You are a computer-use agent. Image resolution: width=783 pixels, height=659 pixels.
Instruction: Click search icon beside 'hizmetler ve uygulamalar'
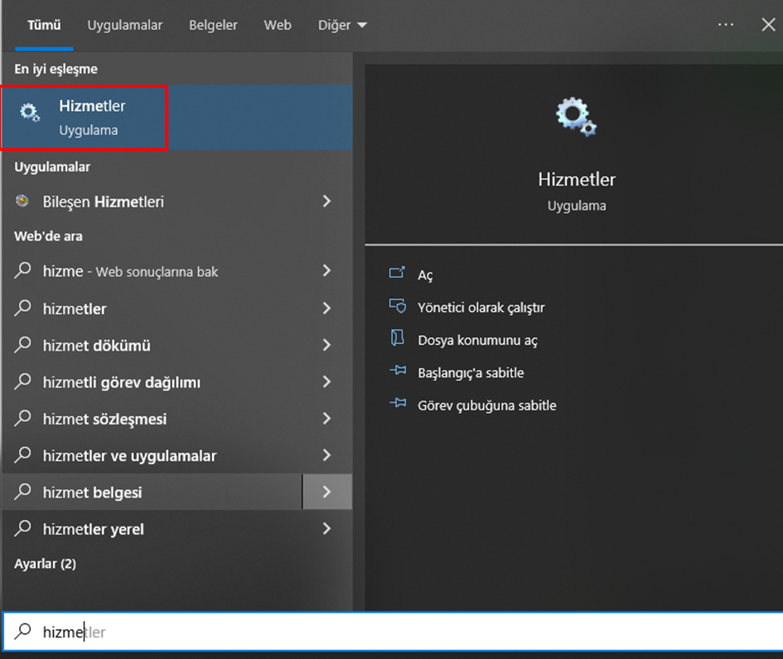(23, 455)
